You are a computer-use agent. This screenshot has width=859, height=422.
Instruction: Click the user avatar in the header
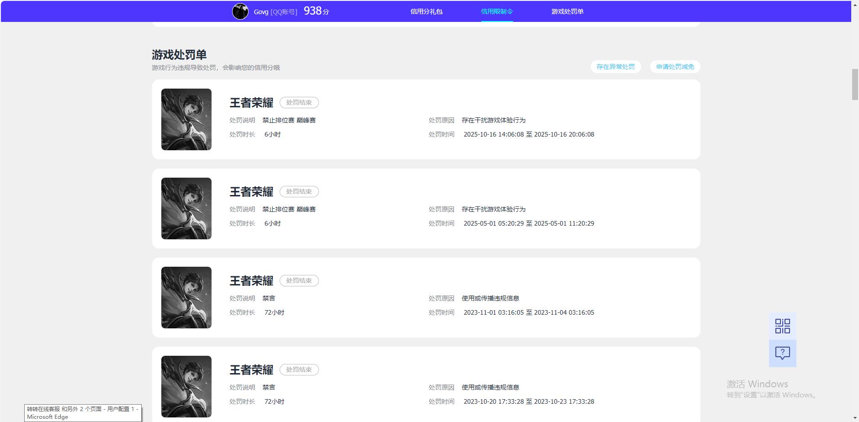click(x=240, y=11)
